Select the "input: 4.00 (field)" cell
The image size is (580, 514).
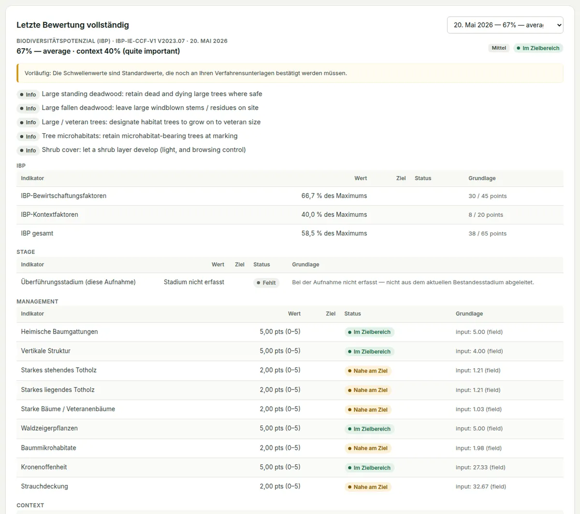[479, 351]
